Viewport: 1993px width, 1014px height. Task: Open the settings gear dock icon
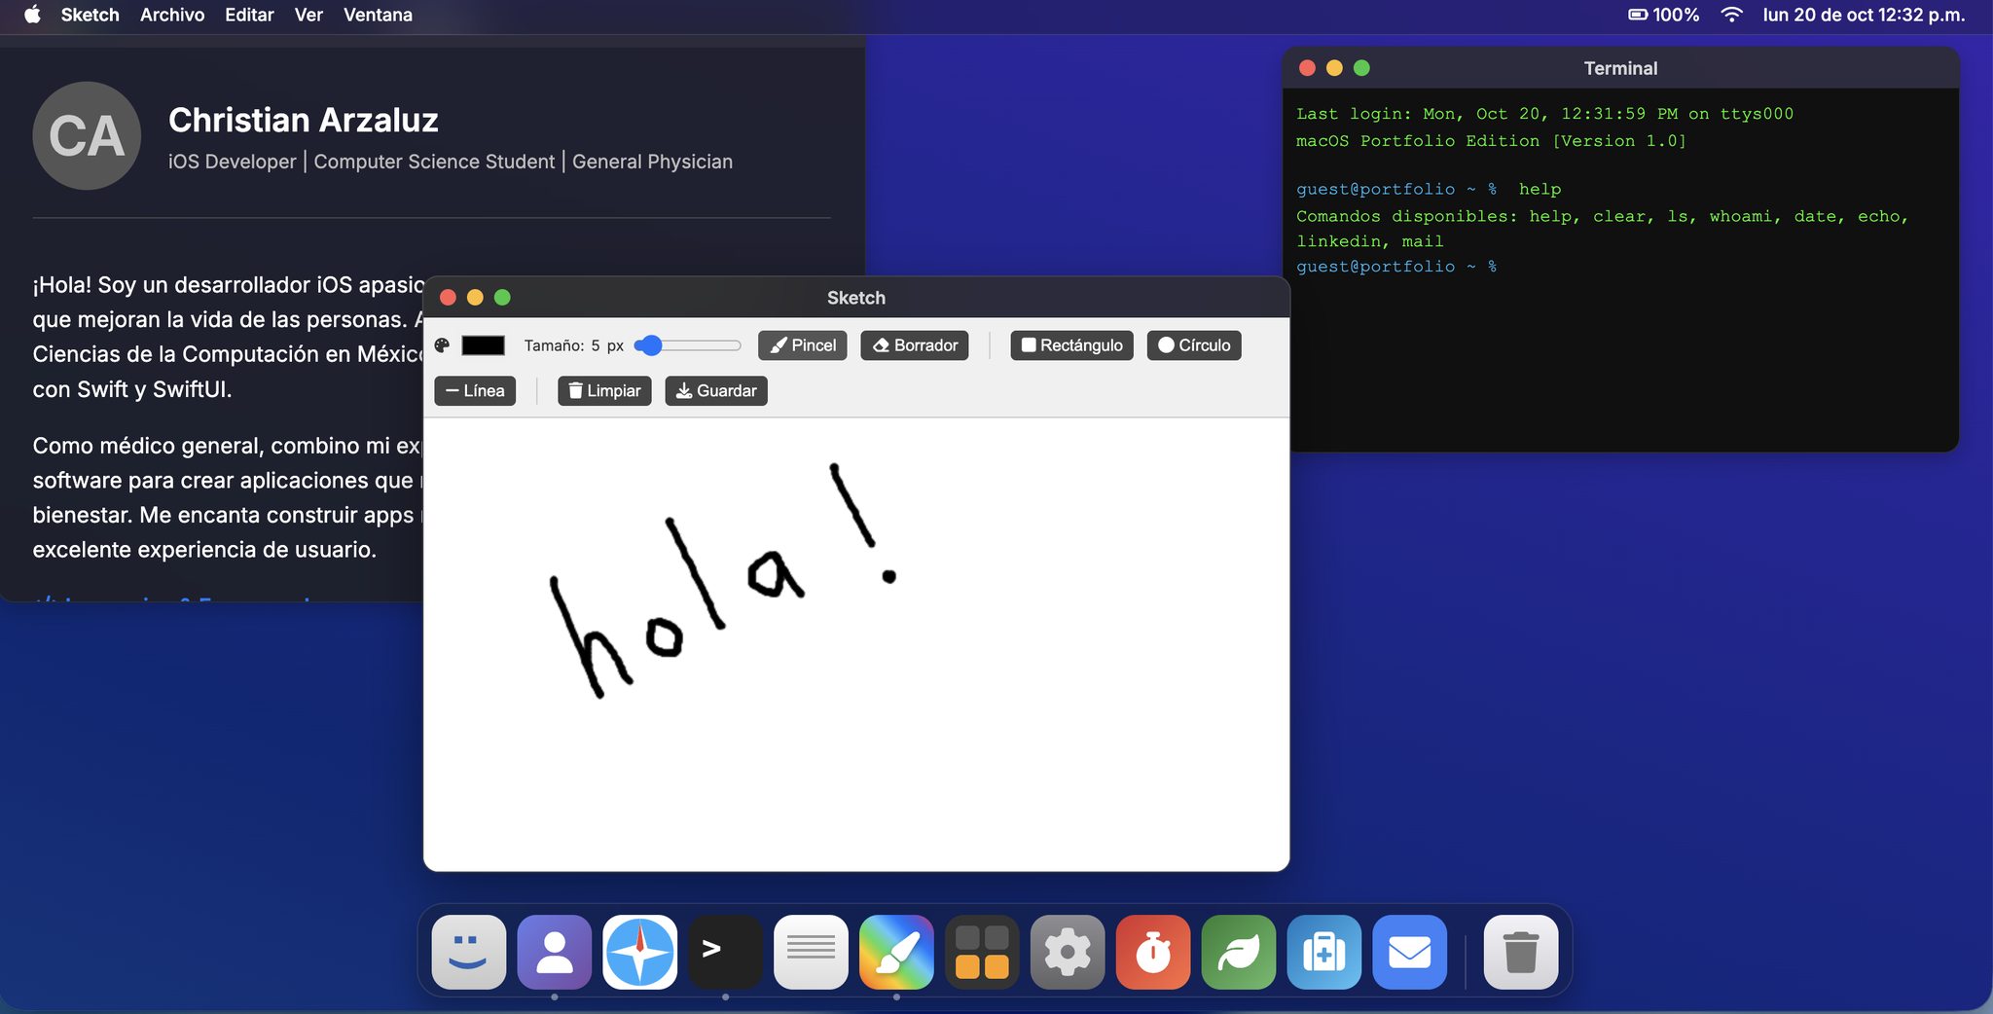1068,952
